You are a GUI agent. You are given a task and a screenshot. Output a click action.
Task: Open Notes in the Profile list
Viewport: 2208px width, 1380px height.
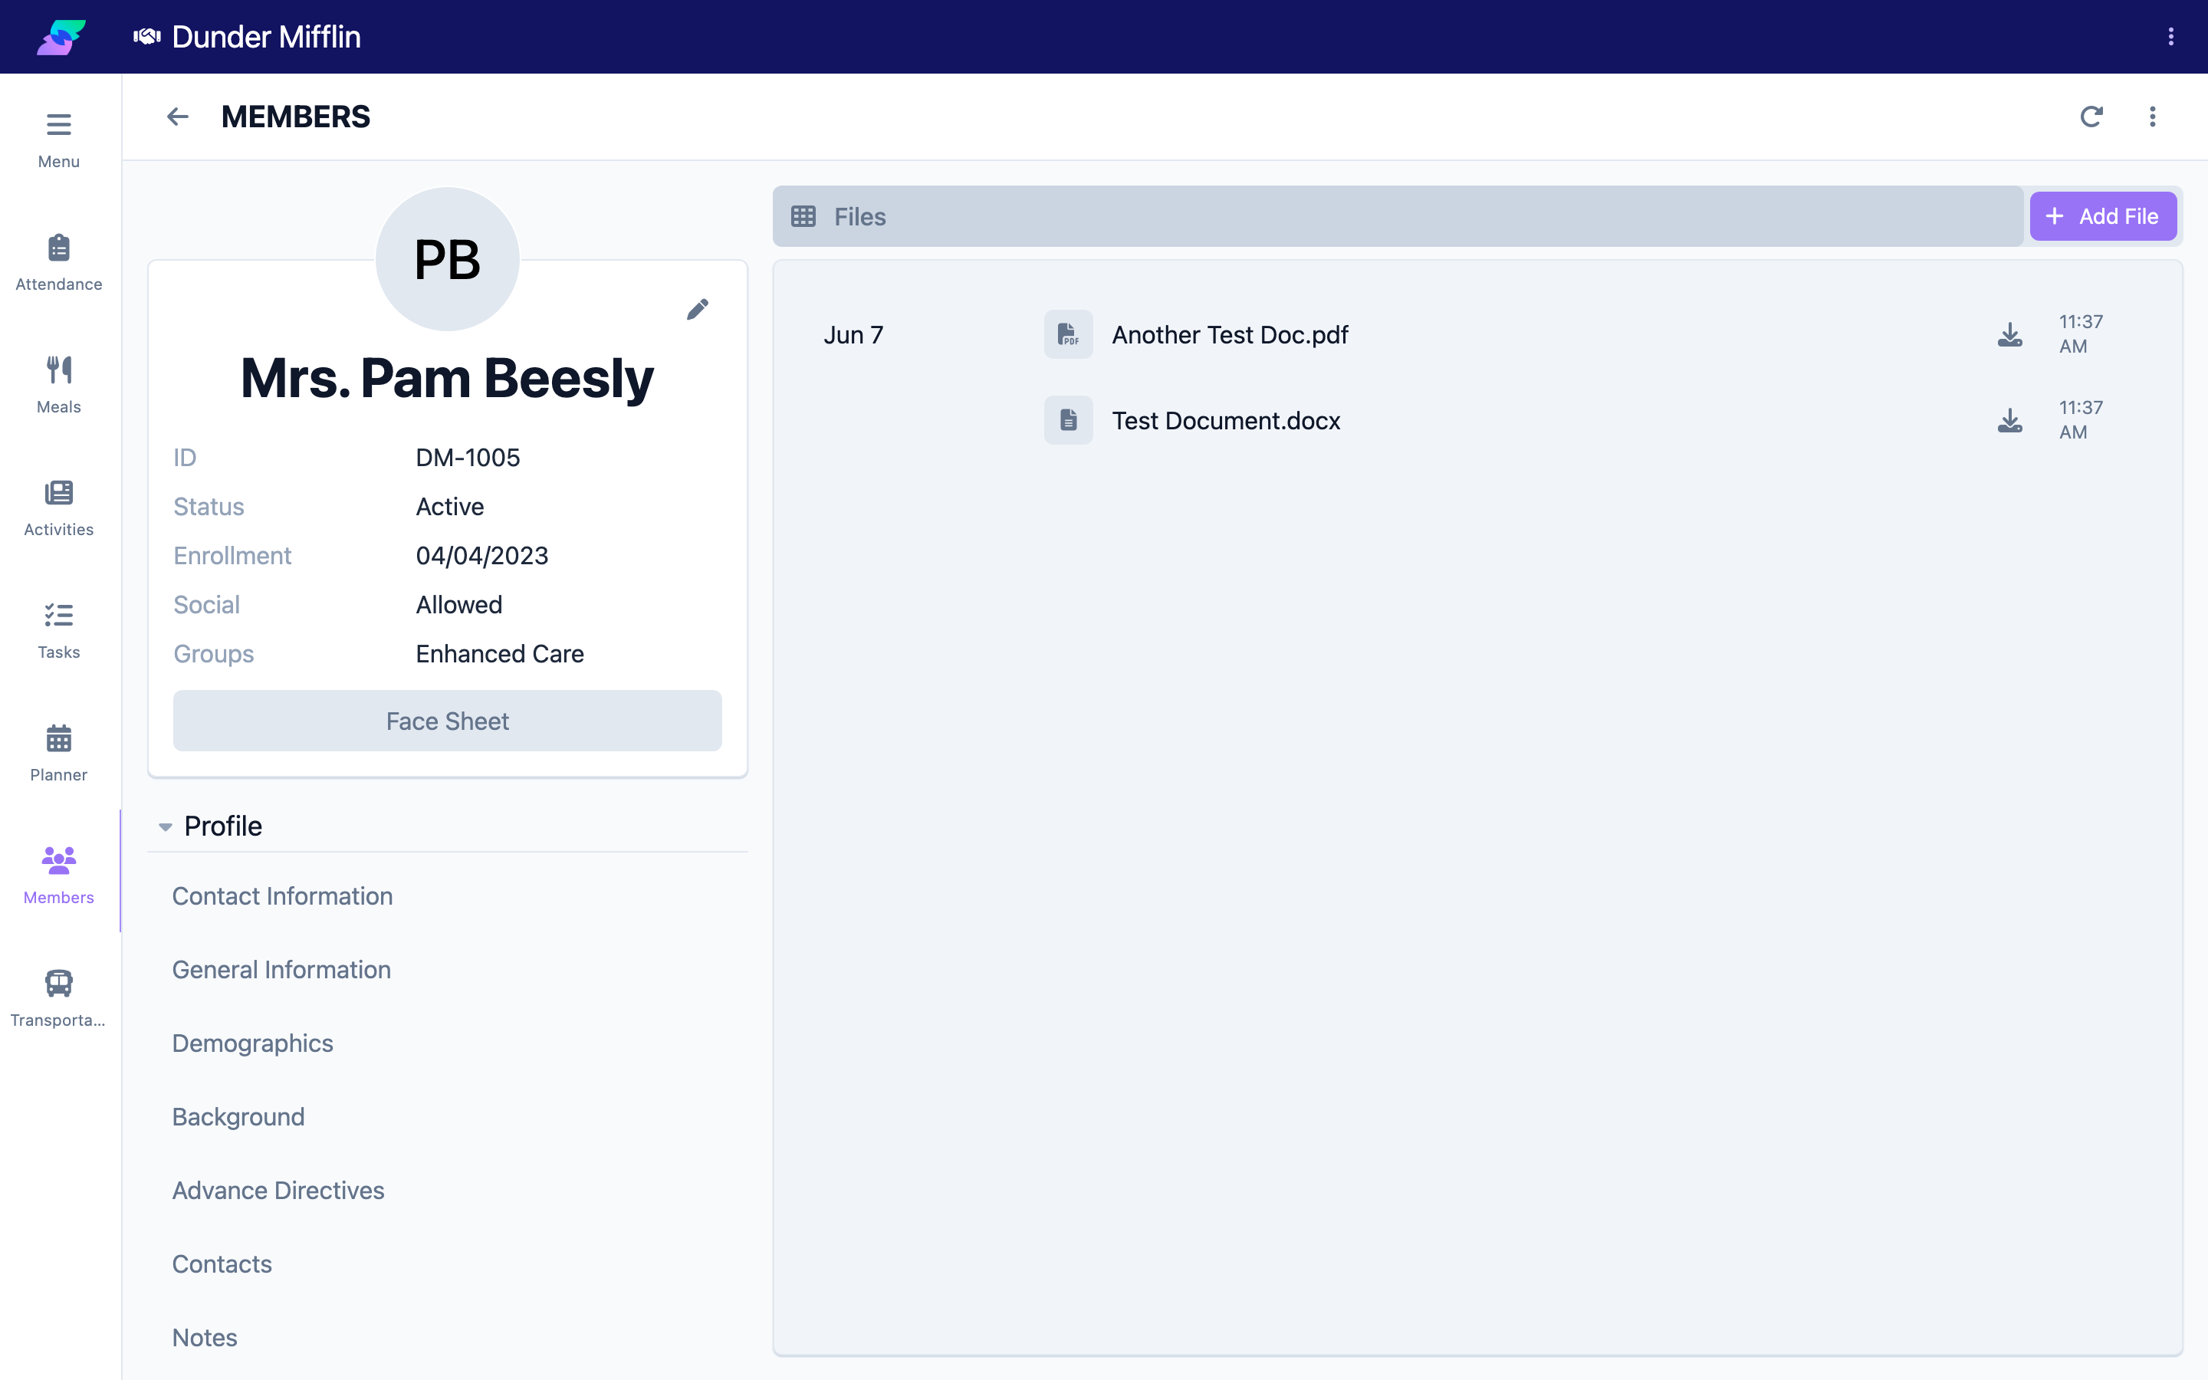205,1338
